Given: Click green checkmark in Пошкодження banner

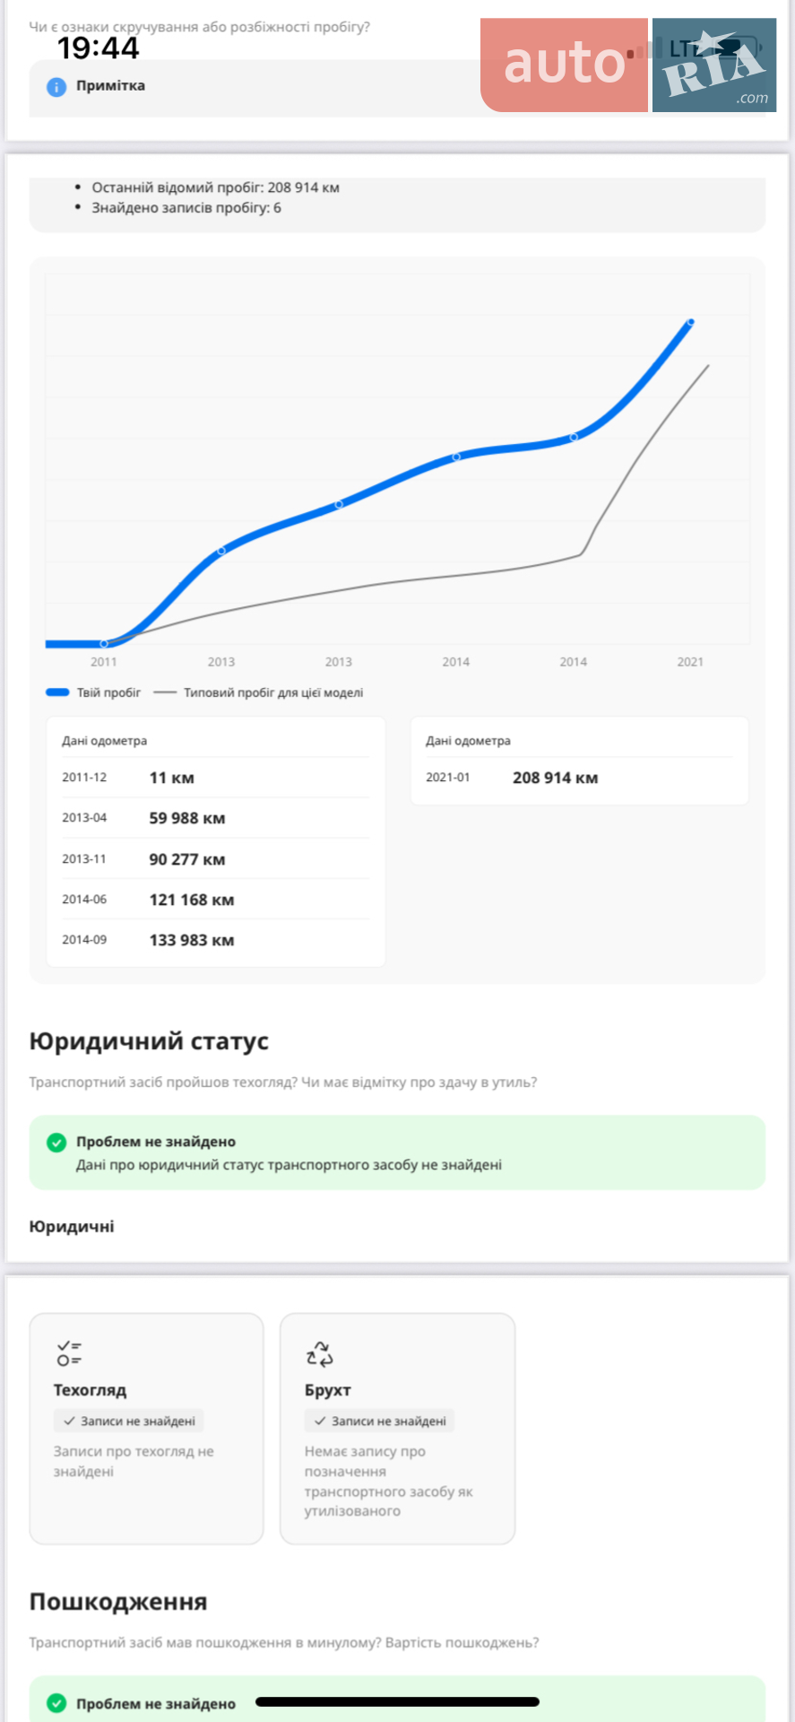Looking at the screenshot, I should [56, 1703].
